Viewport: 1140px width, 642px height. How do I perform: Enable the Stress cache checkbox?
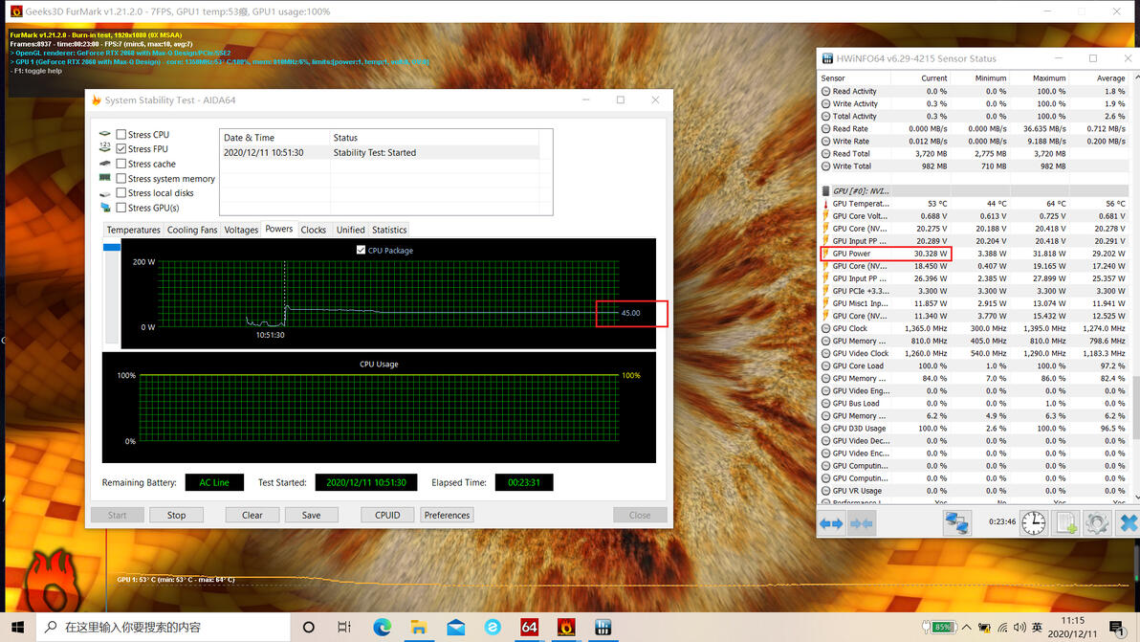point(121,164)
